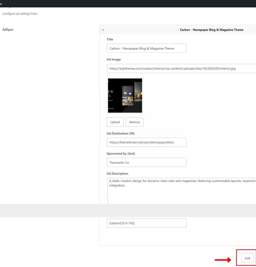This screenshot has width=256, height=267.
Task: Focus the Ad Destination URL field
Action: tap(146, 142)
